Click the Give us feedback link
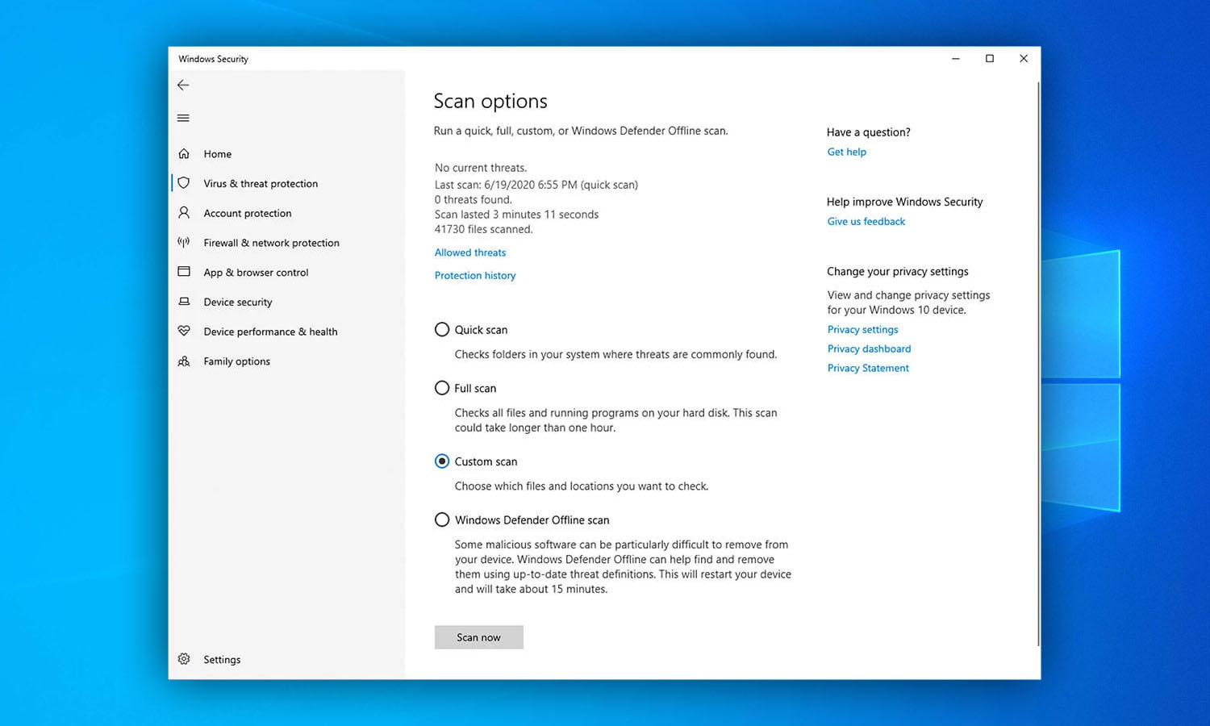The width and height of the screenshot is (1210, 726). click(866, 221)
